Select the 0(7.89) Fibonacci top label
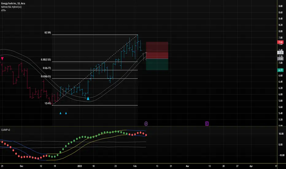 click(x=48, y=33)
